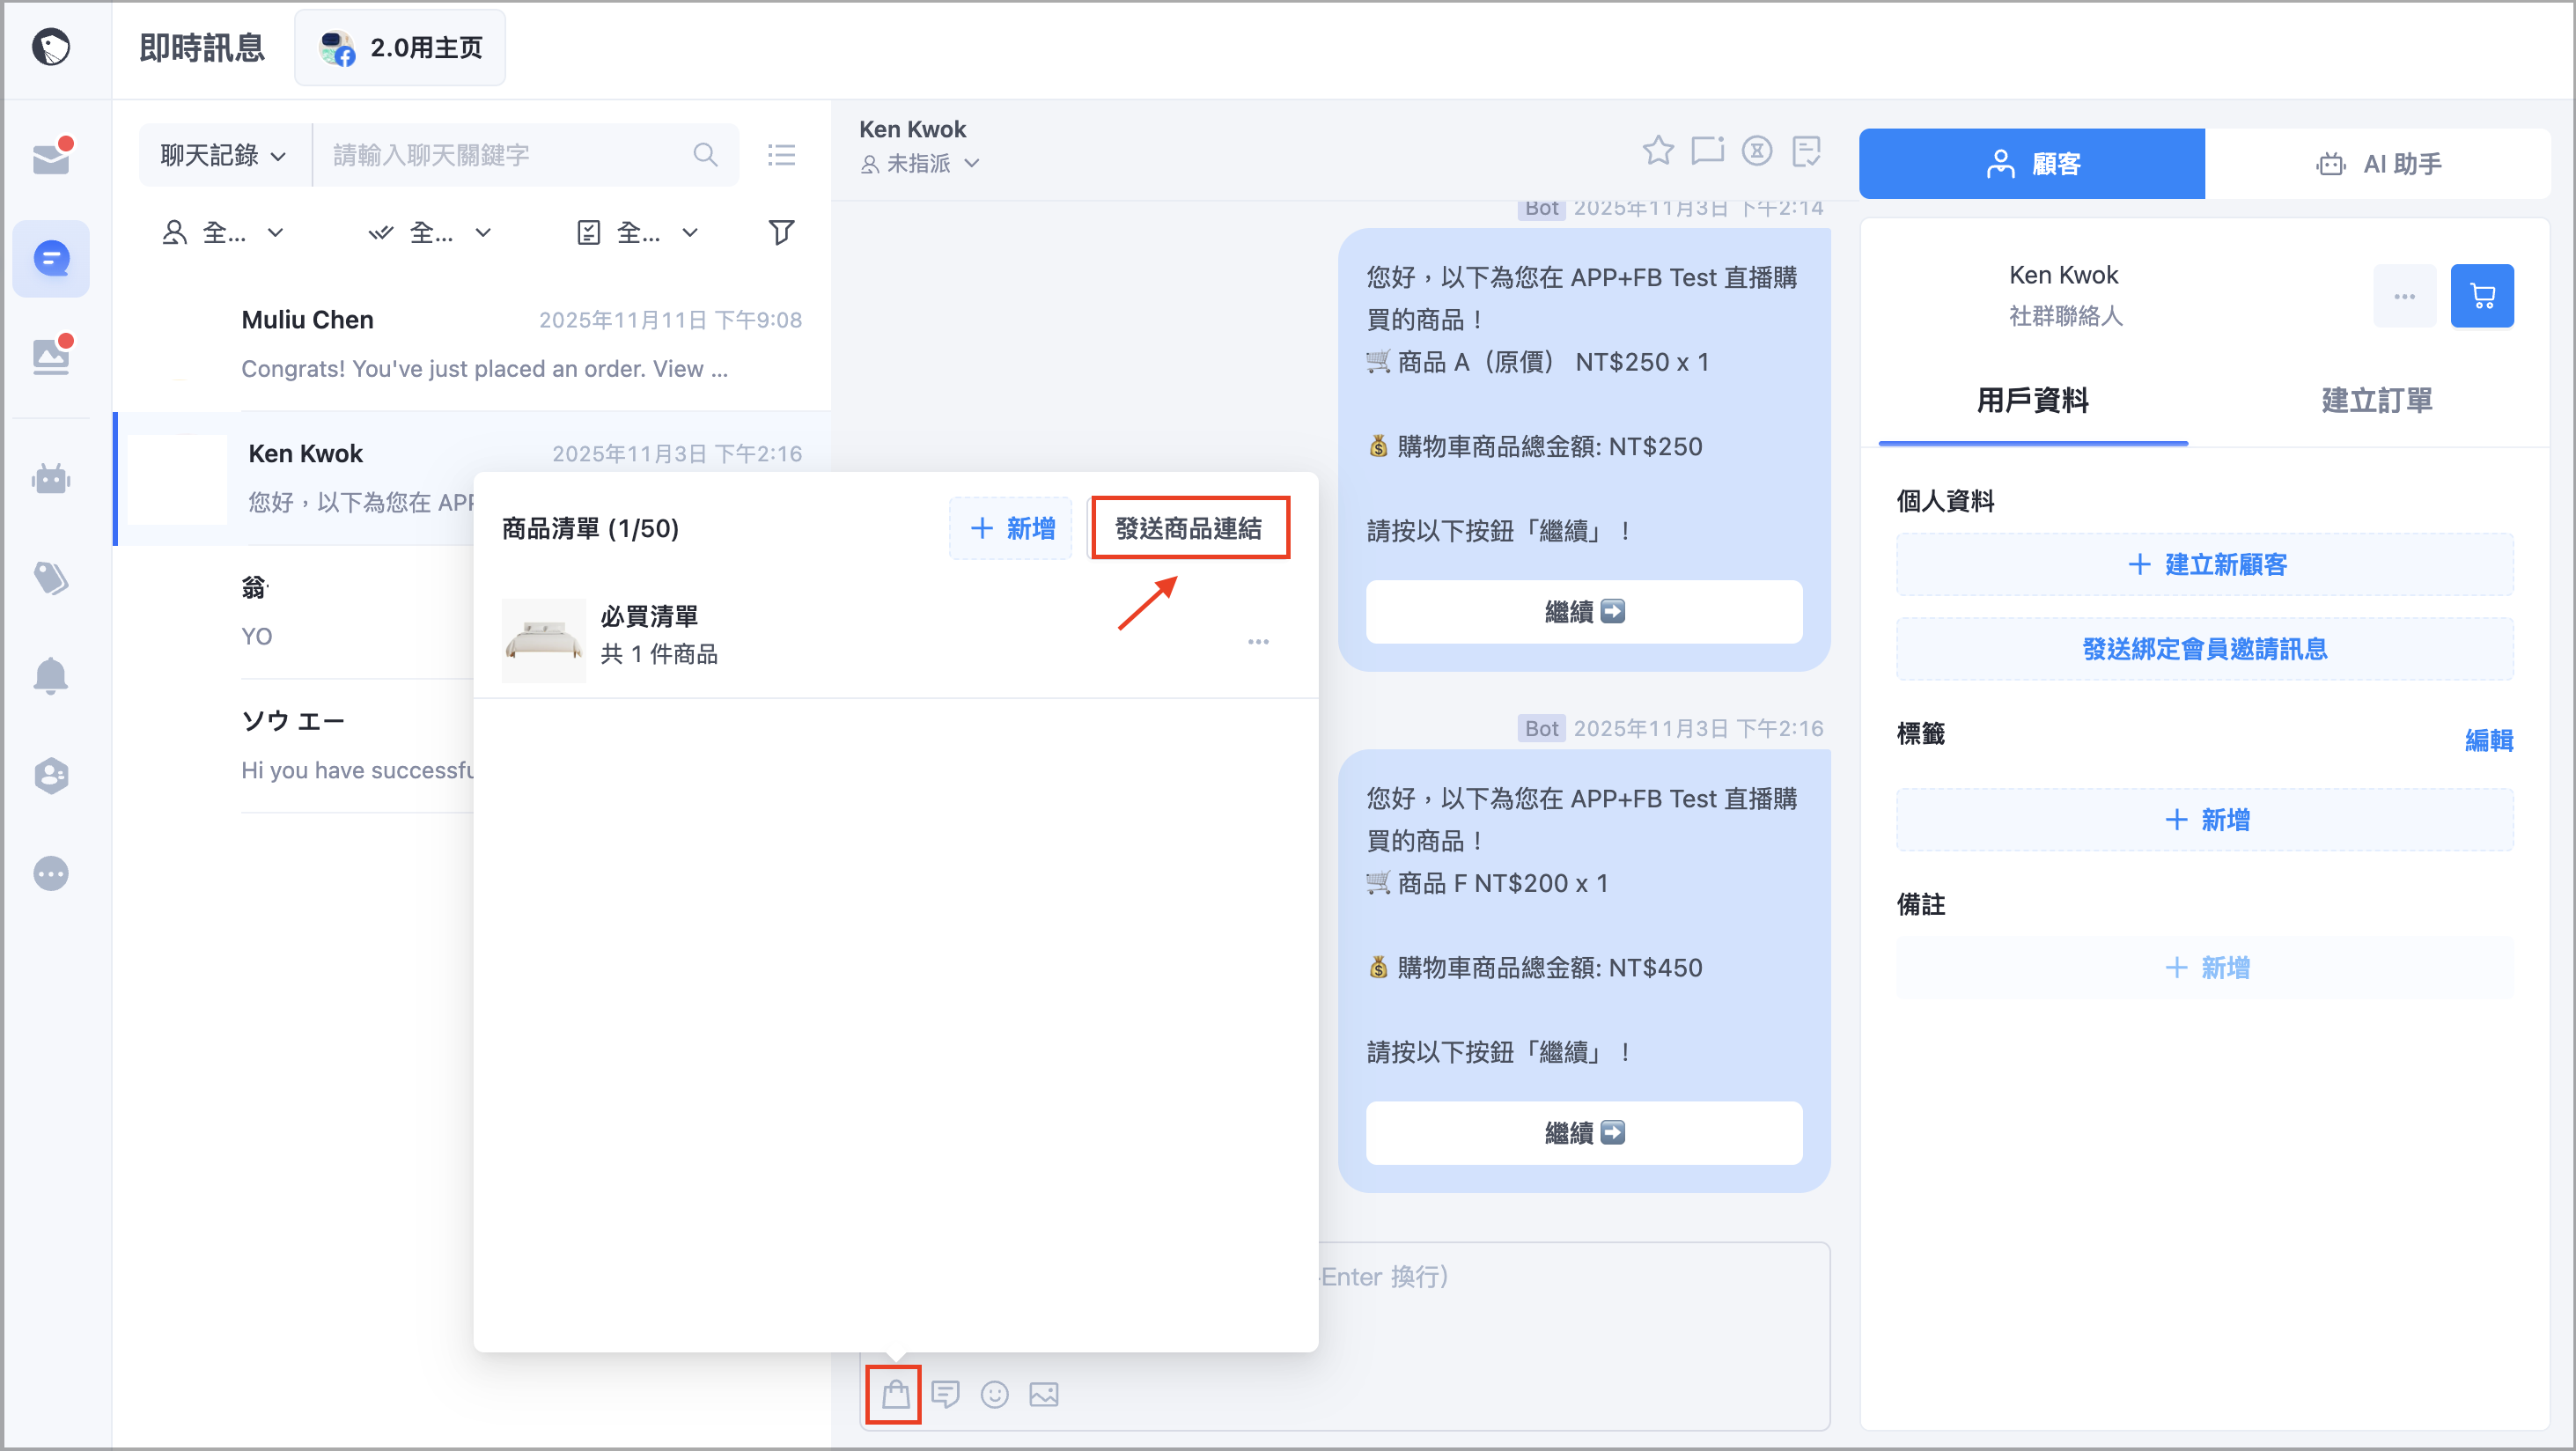Screen dimensions: 2576x1451
Task: Open the tags icon in left sidebar
Action: click(51, 578)
